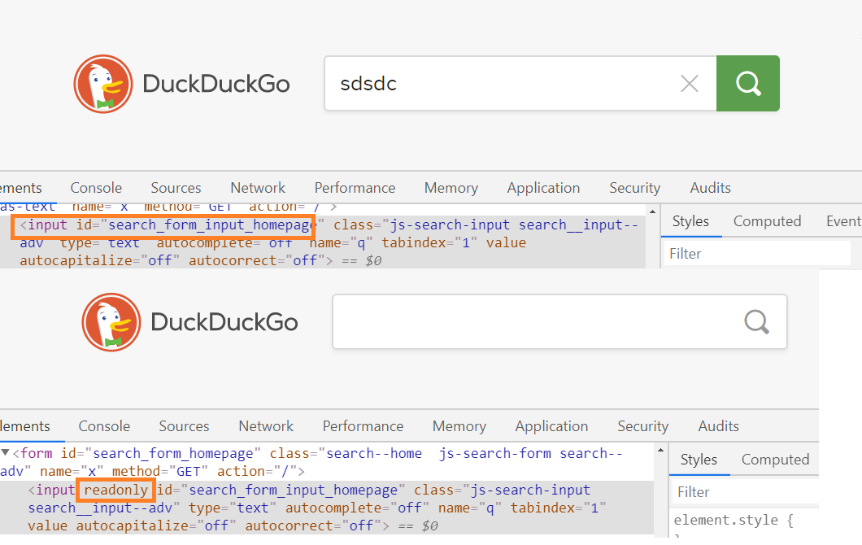Open the Application panel
The width and height of the screenshot is (862, 545).
(x=543, y=187)
